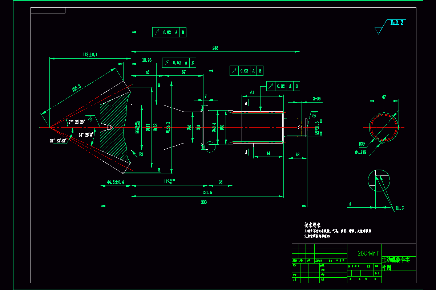The image size is (436, 290).
Task: Select the "Φ50" shaft diameter dimension
Action: pos(222,127)
